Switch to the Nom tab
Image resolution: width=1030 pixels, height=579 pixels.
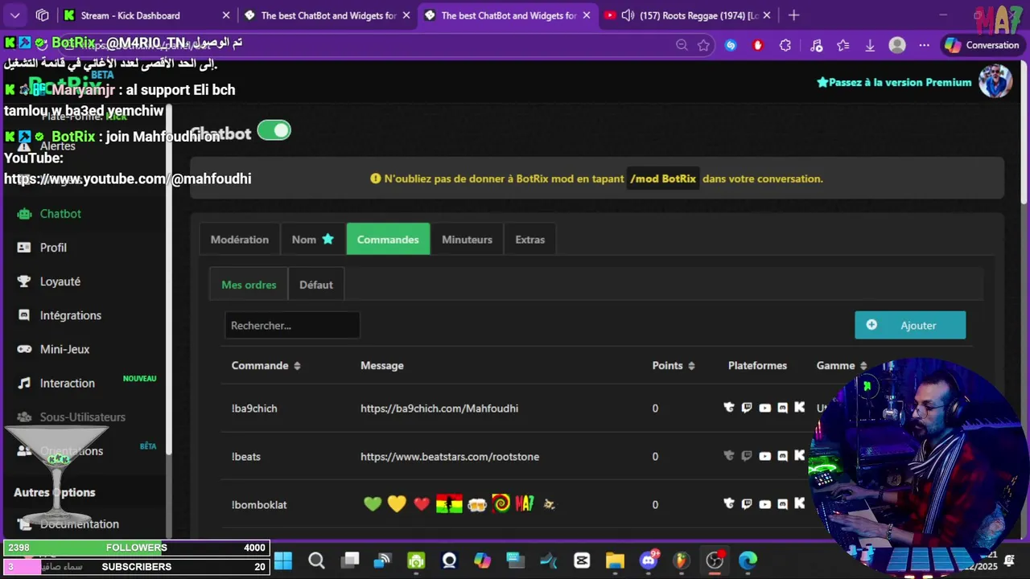point(312,240)
